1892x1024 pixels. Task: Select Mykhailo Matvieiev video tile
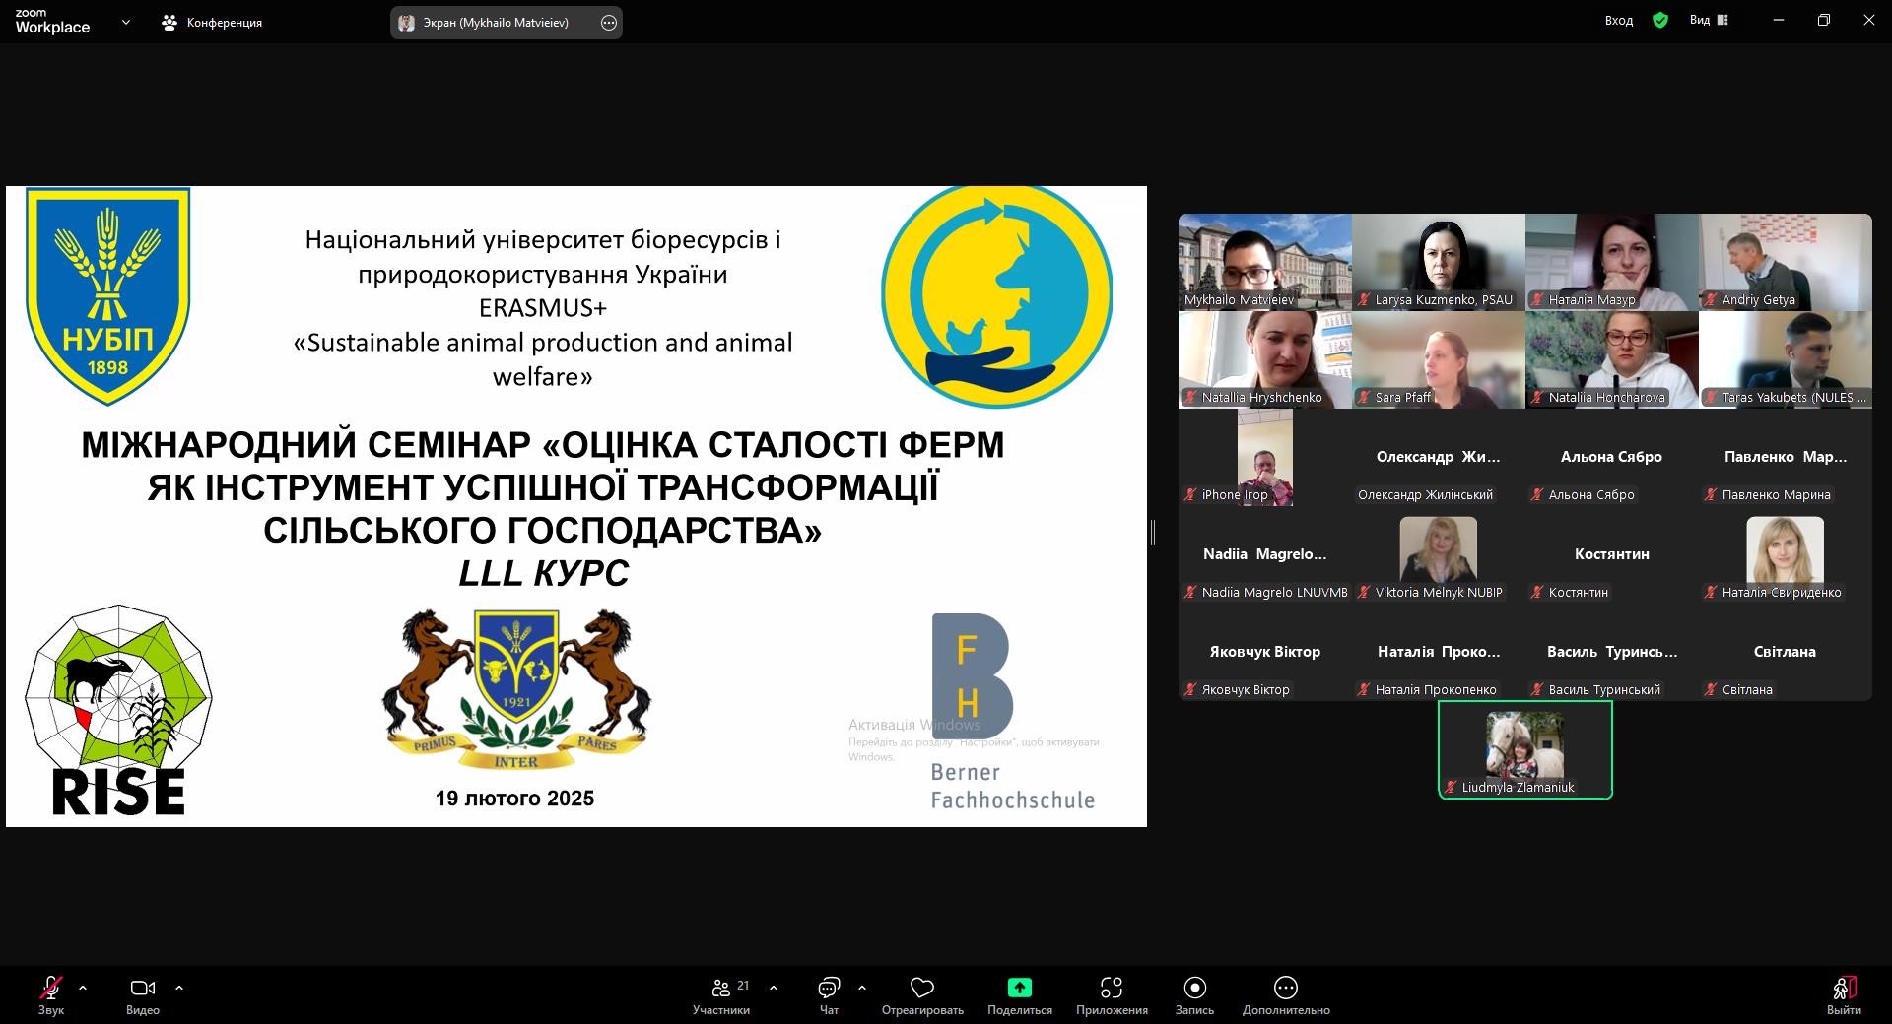point(1265,262)
